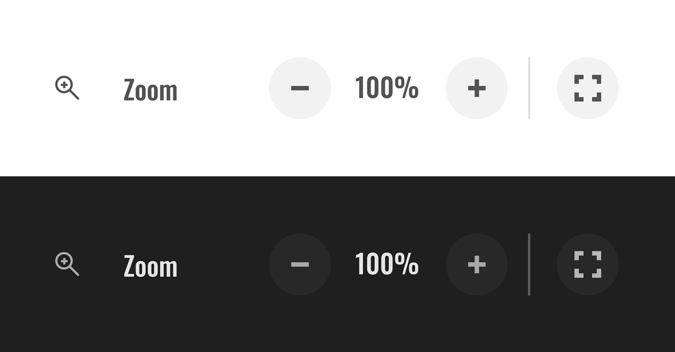Click the vertical divider in the dark toolbar

tap(529, 264)
